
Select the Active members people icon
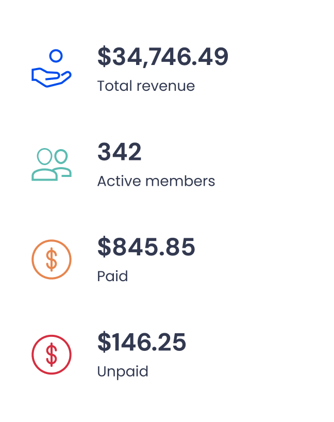52,163
